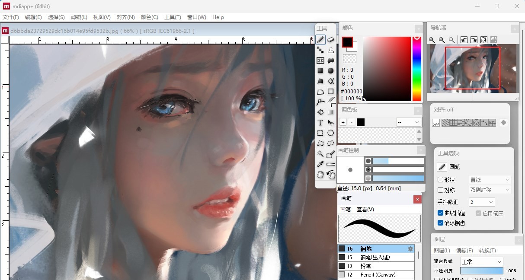Image resolution: width=525 pixels, height=280 pixels.
Task: Enable the grid snap guide
Action: point(453,123)
